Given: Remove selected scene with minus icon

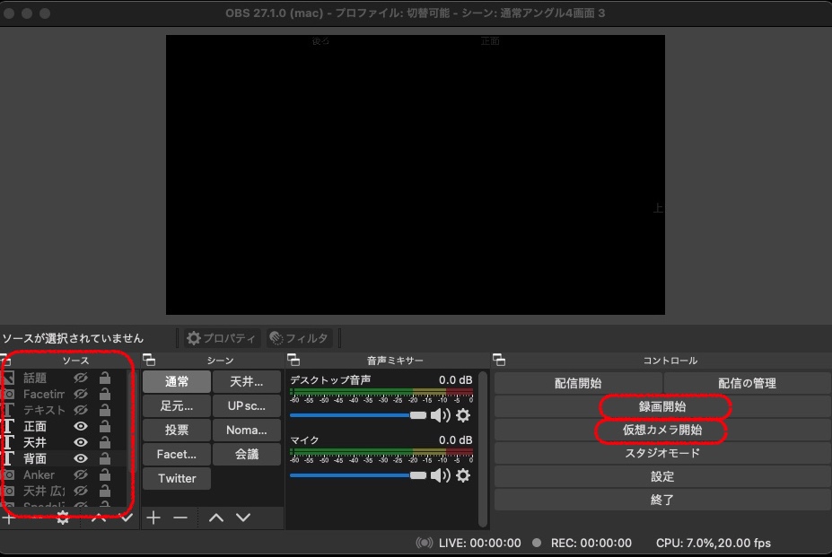Looking at the screenshot, I should [x=180, y=518].
